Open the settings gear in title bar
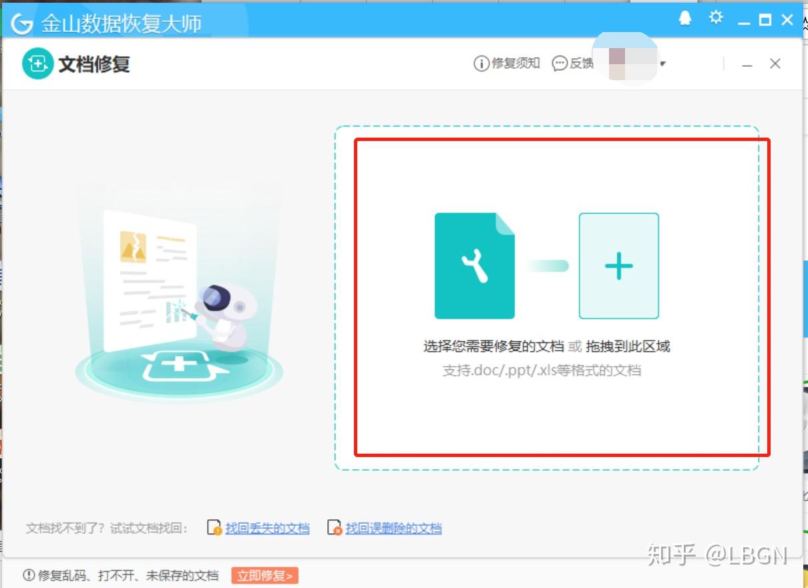The image size is (808, 588). (x=716, y=18)
